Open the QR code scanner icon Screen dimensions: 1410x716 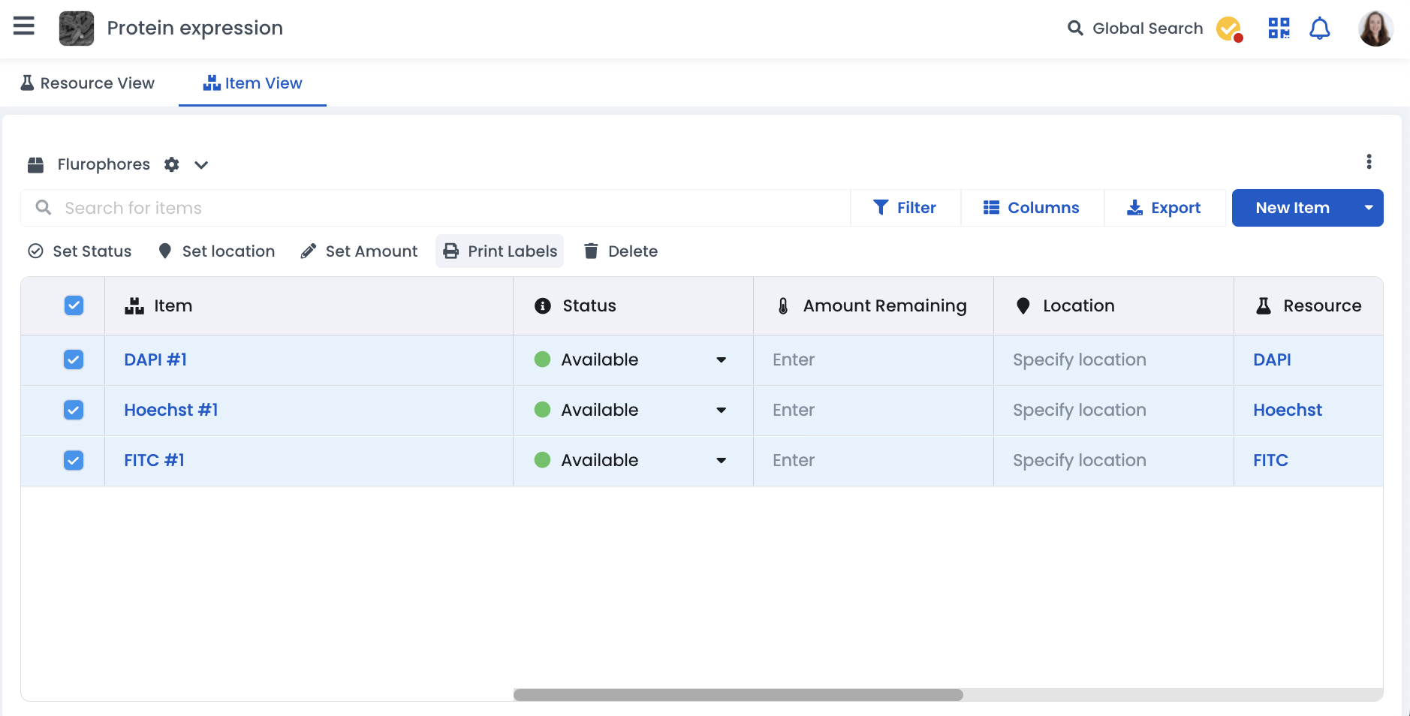1279,29
